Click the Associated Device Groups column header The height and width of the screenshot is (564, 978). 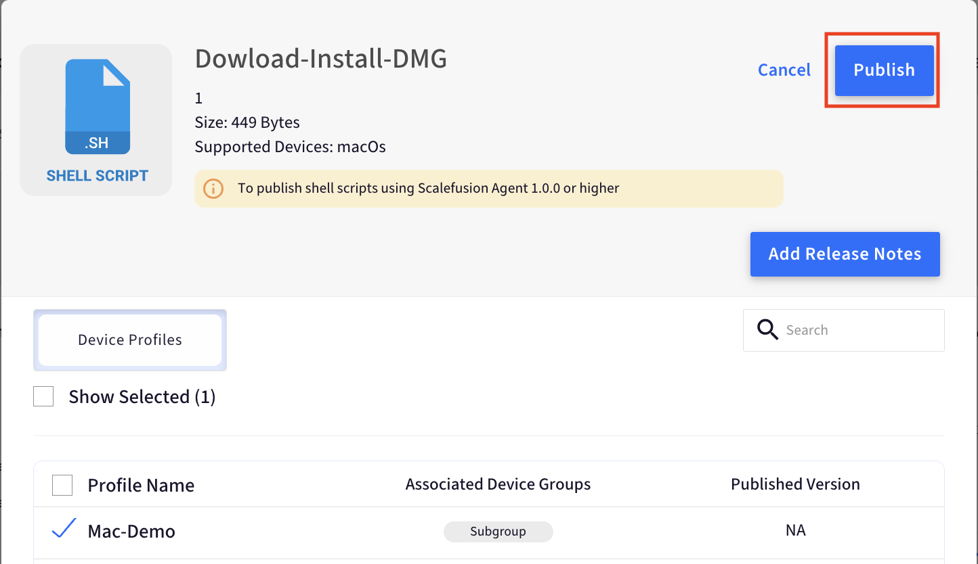click(x=498, y=484)
